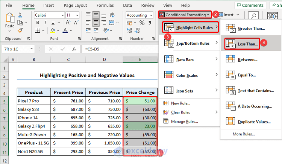The height and width of the screenshot is (164, 282).
Task: Open the font size 11 dropdown
Action: 77,15
